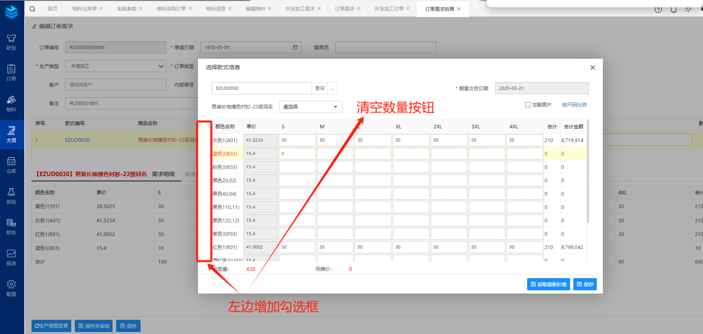Switch to the 物料采购订单 tab
This screenshot has width=703, height=334.
pos(171,9)
